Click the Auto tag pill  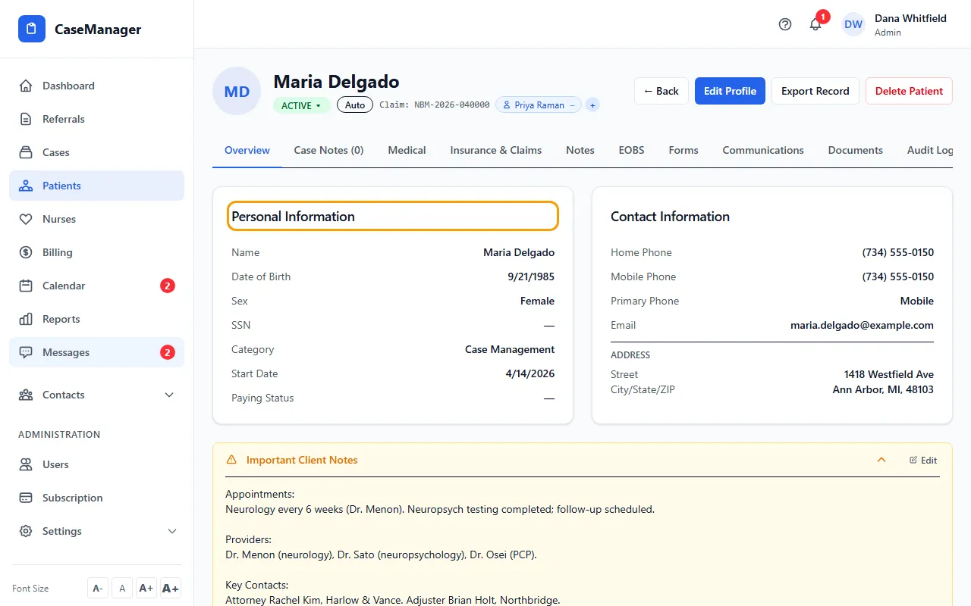click(x=355, y=105)
